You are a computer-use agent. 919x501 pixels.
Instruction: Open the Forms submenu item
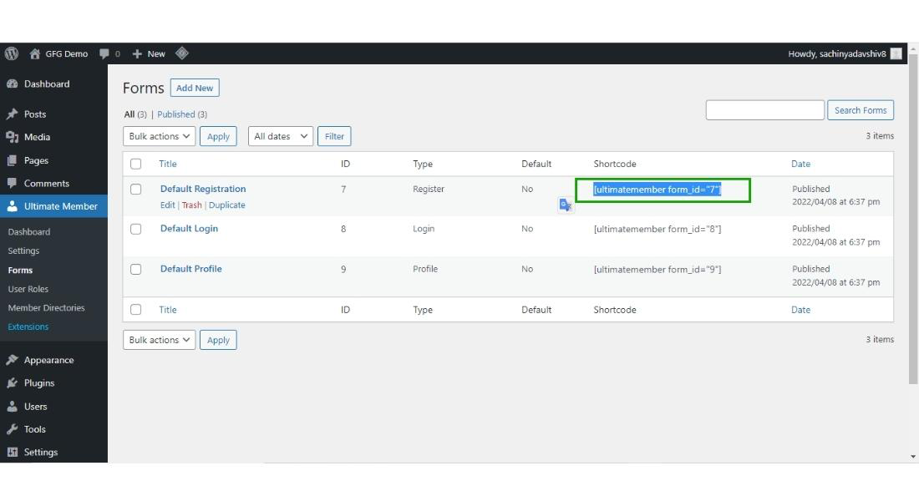click(20, 270)
